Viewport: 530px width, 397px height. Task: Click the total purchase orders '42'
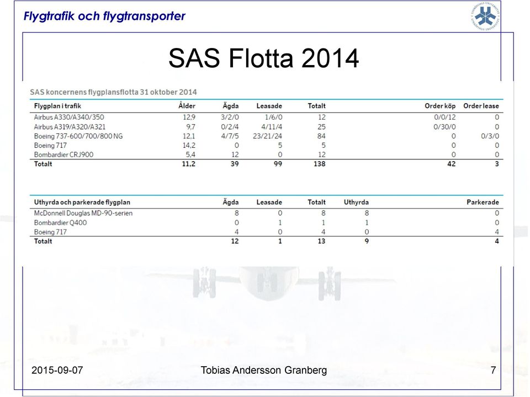coord(451,164)
